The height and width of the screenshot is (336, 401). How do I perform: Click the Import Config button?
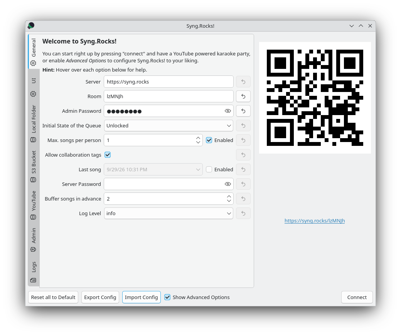[142, 297]
